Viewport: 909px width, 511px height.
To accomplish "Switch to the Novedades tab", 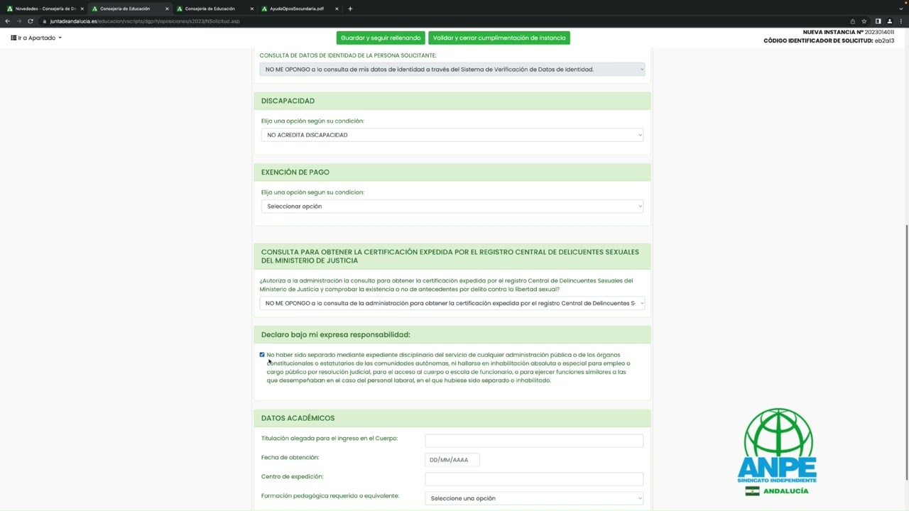I will coord(45,9).
